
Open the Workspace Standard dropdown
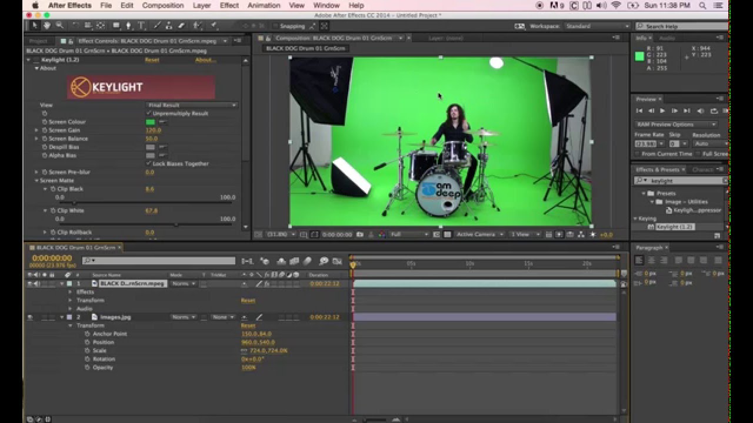(597, 26)
